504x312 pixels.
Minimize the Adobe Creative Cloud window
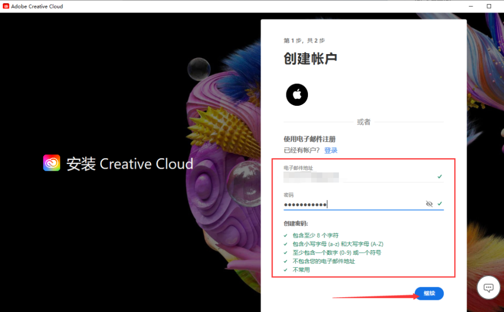coord(471,6)
